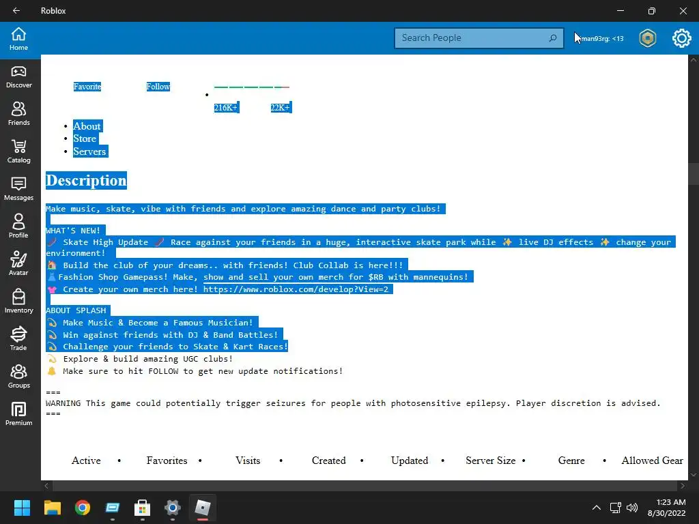
Task: Click the WHAT'S NEW! line
Action: click(73, 231)
